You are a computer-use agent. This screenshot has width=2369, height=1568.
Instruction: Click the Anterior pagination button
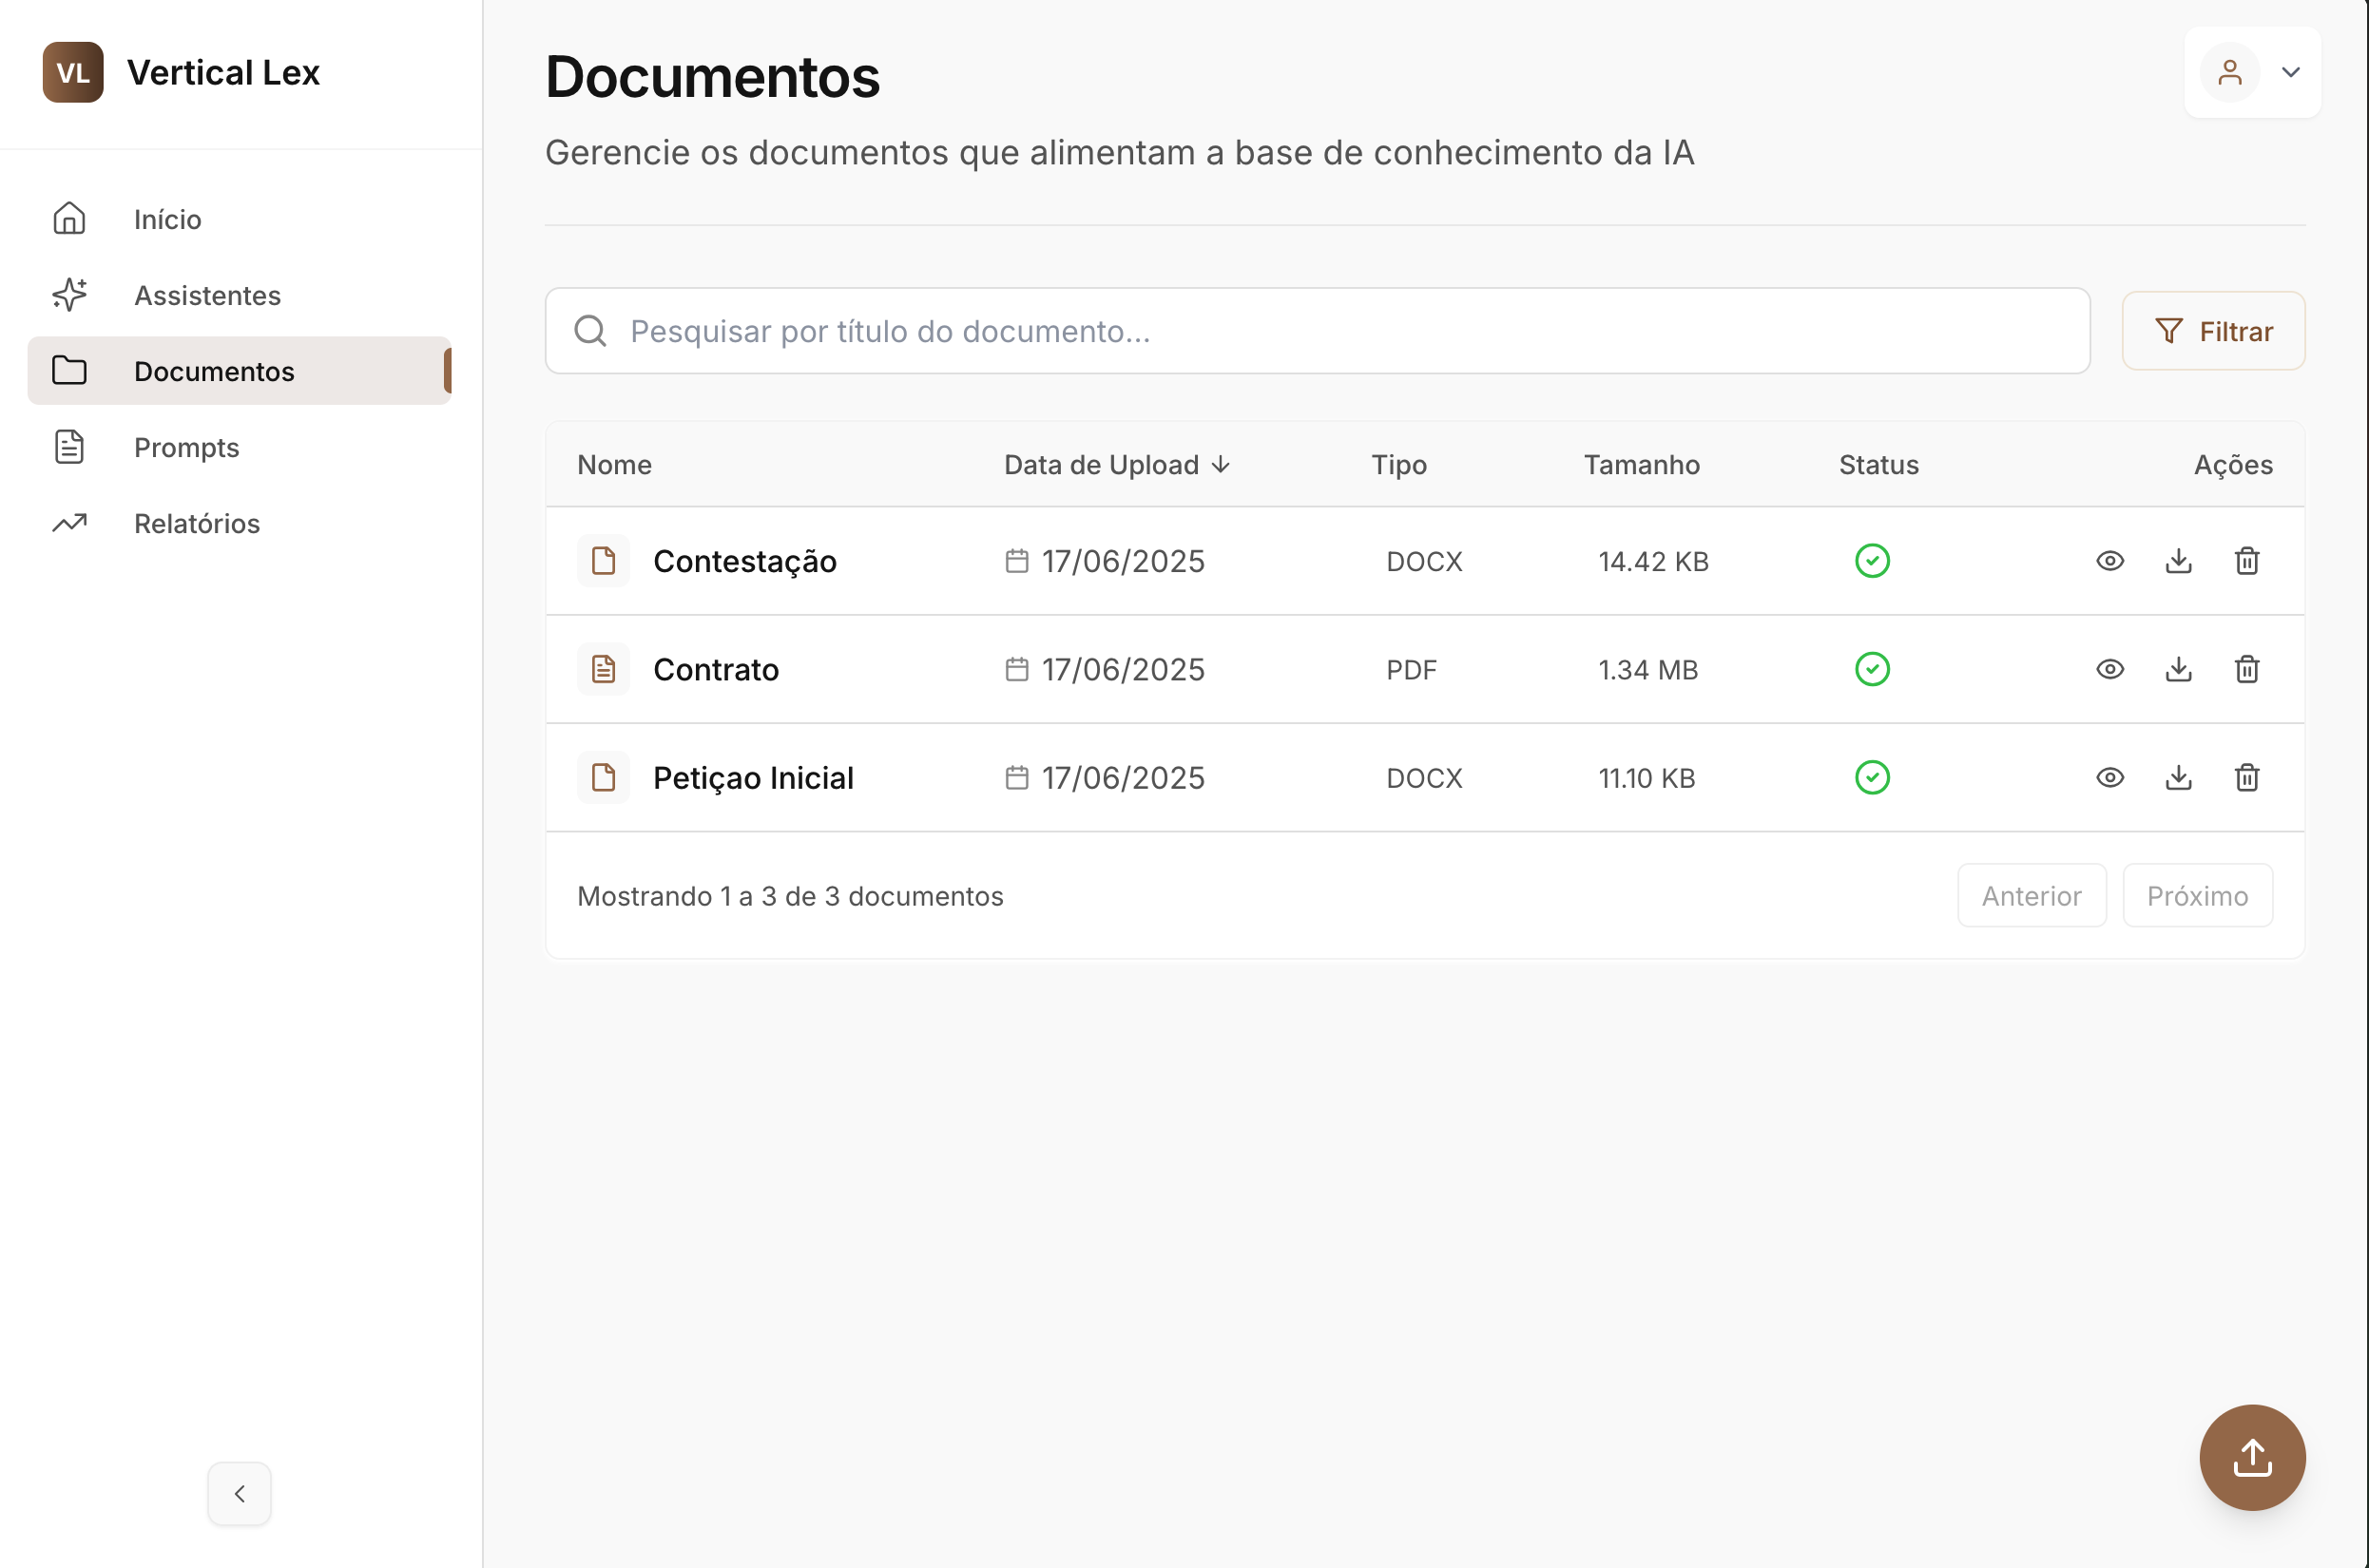coord(2032,895)
